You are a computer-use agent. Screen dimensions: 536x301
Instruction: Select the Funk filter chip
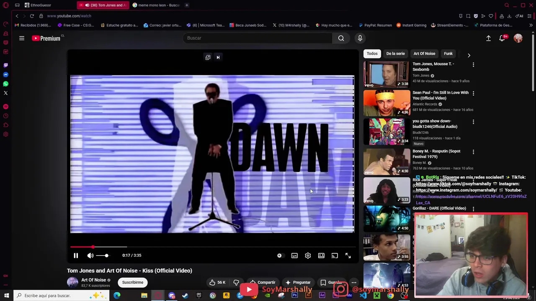pyautogui.click(x=448, y=54)
